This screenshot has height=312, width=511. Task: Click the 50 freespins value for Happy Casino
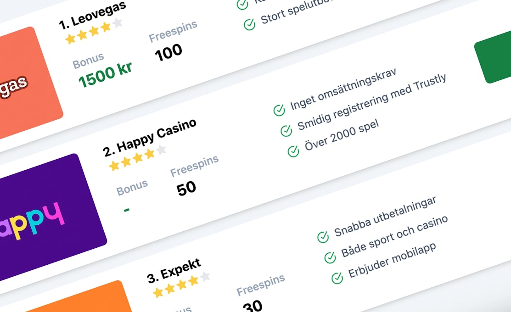click(x=186, y=189)
